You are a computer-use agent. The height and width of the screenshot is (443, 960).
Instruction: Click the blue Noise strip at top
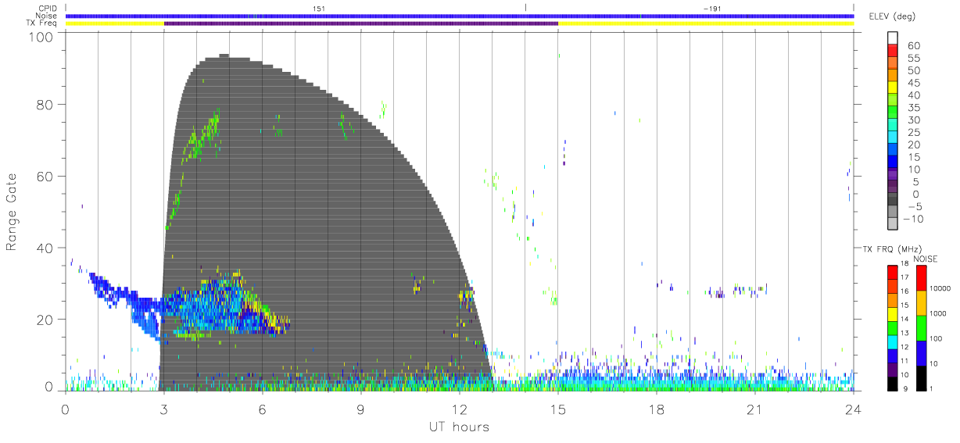pyautogui.click(x=460, y=16)
